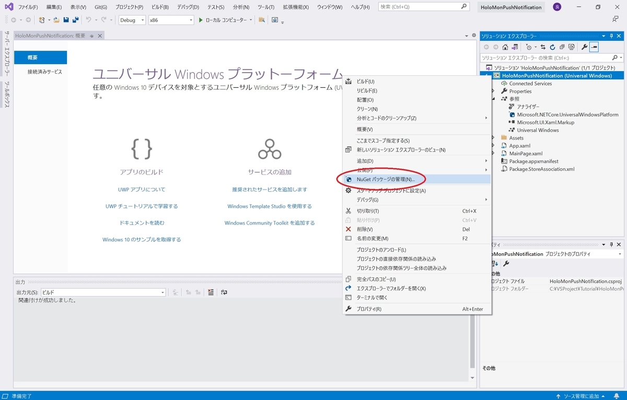This screenshot has height=400, width=627.
Task: Click the Home icon in Solution Explorer
Action: pyautogui.click(x=505, y=47)
